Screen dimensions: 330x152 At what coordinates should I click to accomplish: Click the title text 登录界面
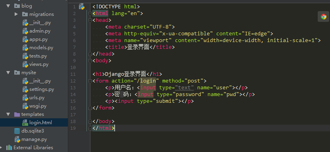pos(138,47)
